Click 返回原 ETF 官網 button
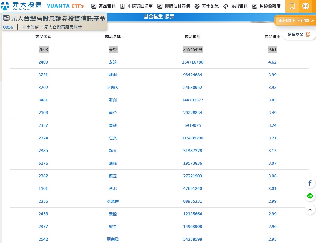Image resolution: width=316 pixels, height=243 pixels. click(296, 21)
